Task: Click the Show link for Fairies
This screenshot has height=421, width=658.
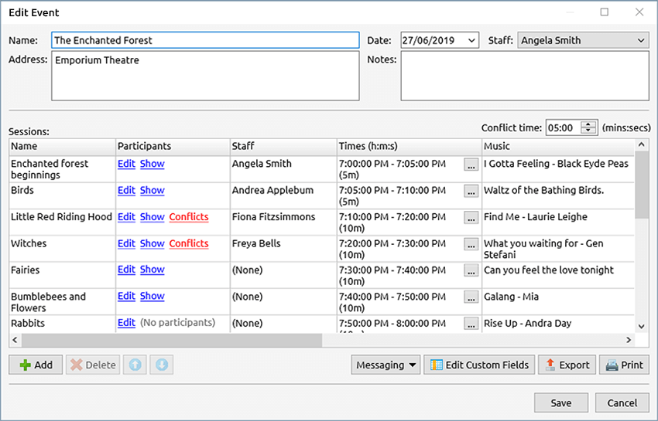Action: (152, 270)
